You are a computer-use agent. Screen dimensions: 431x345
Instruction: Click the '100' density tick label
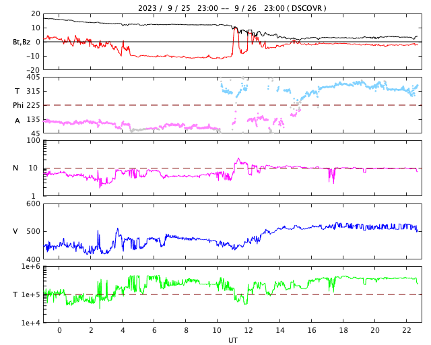coord(33,140)
